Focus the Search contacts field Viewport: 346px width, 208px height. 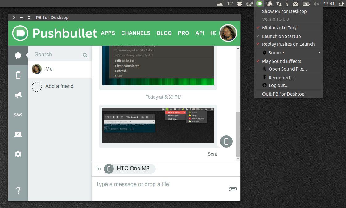pos(58,55)
